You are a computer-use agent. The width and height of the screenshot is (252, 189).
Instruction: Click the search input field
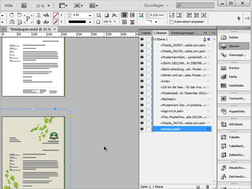tap(195, 5)
